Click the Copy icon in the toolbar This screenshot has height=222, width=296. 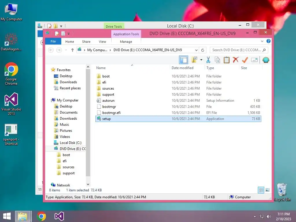coord(217,60)
